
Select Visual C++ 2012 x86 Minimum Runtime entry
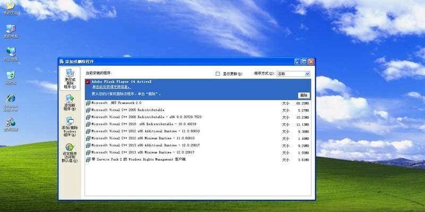[x=198, y=138]
